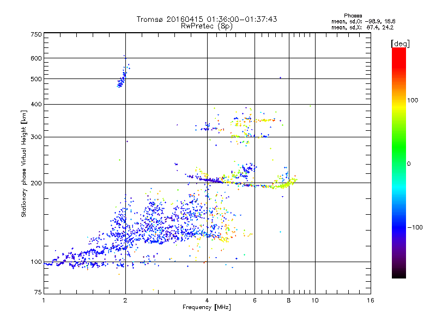
Task: Click the y-axis tick label '200'
Action: (x=36, y=183)
